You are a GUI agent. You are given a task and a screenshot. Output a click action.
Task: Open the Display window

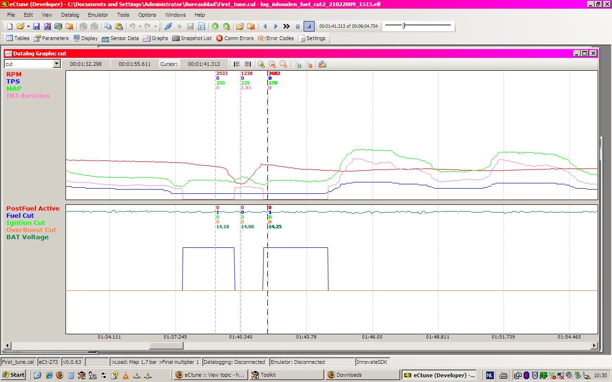tap(85, 38)
